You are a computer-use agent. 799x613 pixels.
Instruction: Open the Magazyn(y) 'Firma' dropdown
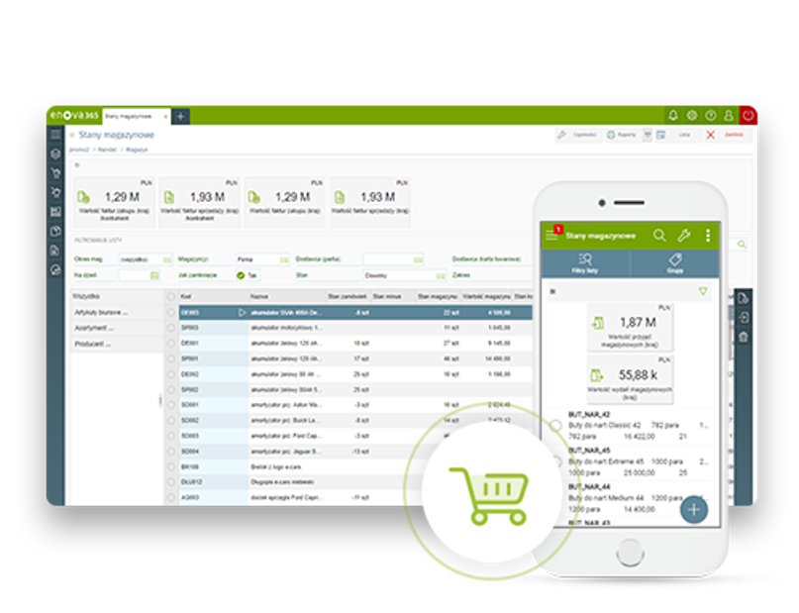click(261, 259)
